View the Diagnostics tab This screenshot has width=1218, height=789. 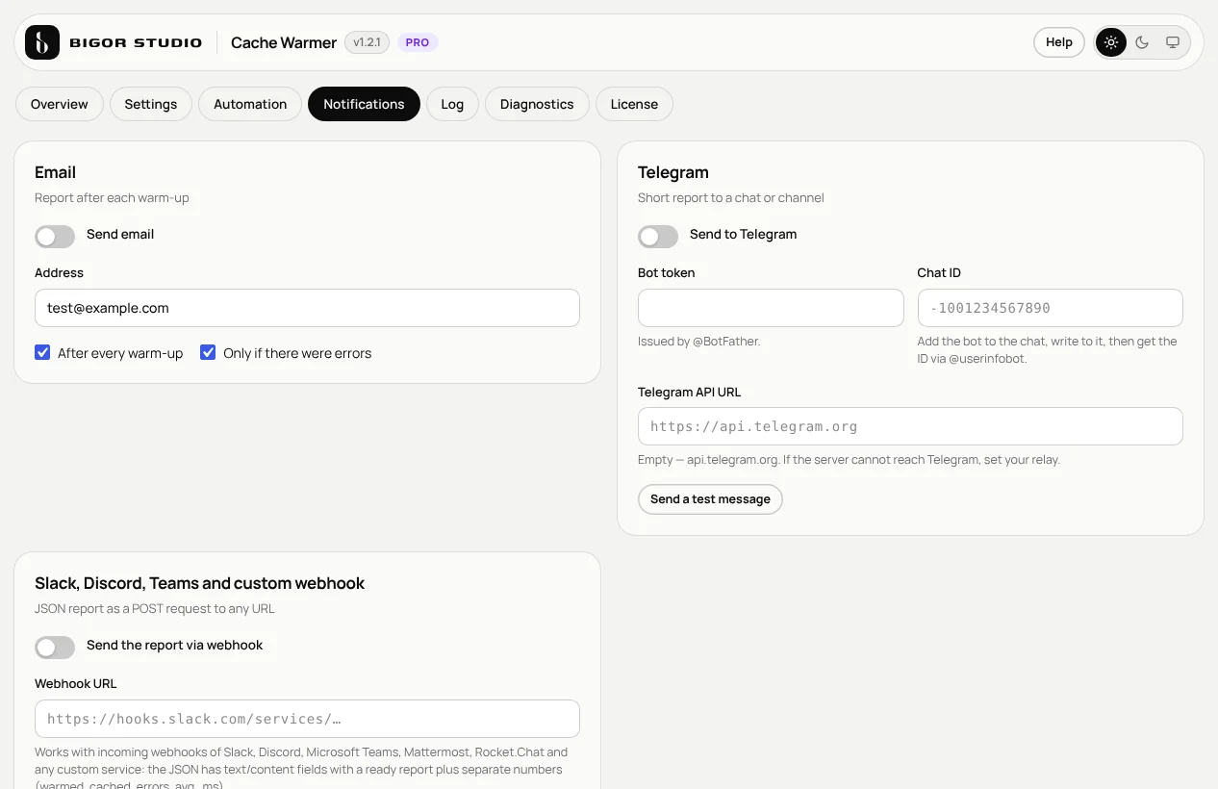click(537, 104)
